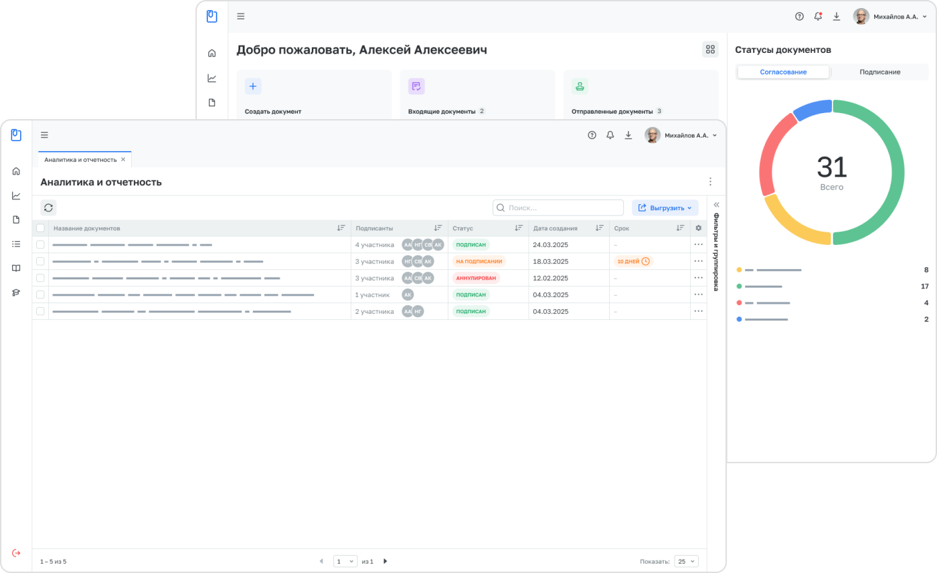Open analytics chart icon in the front sidebar
Screen dimensions: 937x573
click(16, 195)
